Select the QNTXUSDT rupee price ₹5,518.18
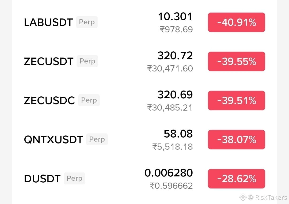Viewport: 289px width, 204px height. coord(173,147)
